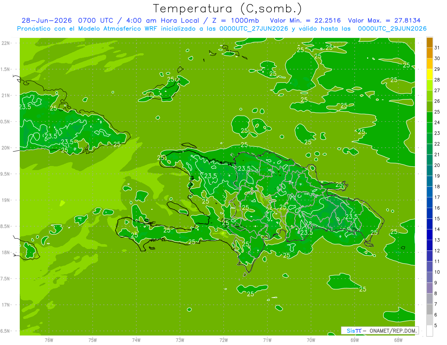Viewport: 447px width, 345px height.
Task: Click the "75W" longitude axis label
Action: [93, 340]
